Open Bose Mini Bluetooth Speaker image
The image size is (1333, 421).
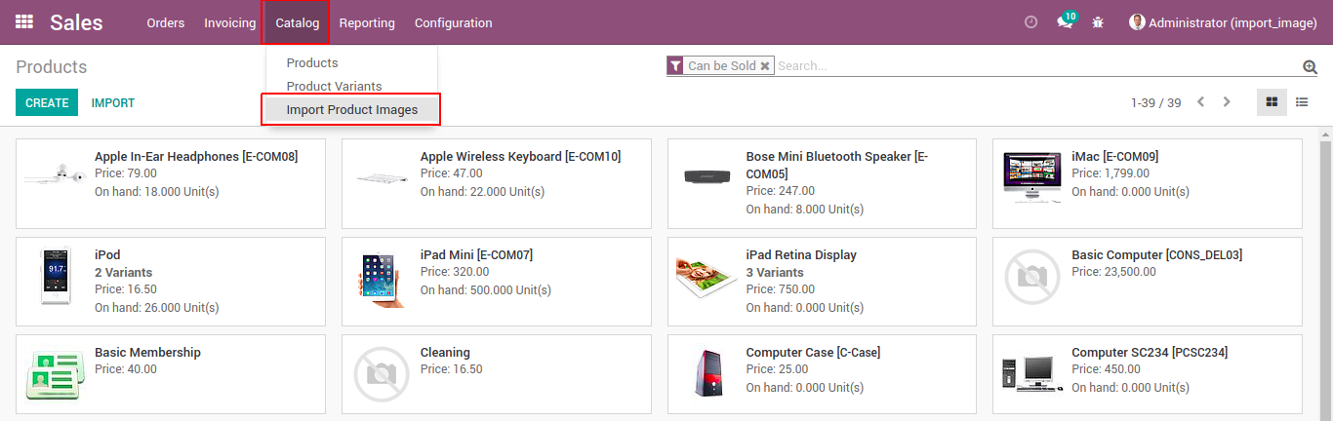pyautogui.click(x=707, y=176)
